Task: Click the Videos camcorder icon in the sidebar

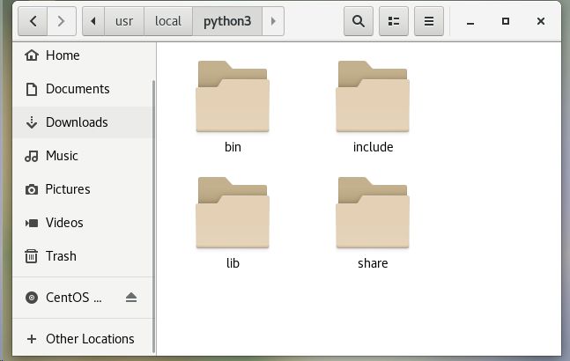Action: pyautogui.click(x=32, y=223)
